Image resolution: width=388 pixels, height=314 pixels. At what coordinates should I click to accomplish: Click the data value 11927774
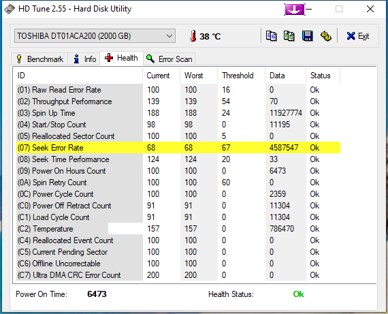pyautogui.click(x=286, y=113)
